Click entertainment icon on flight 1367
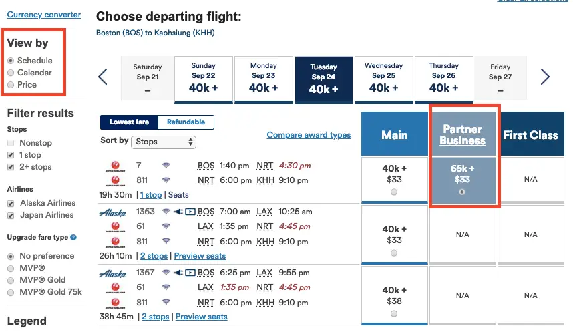Viewport: 573px width, 334px height. tap(190, 273)
